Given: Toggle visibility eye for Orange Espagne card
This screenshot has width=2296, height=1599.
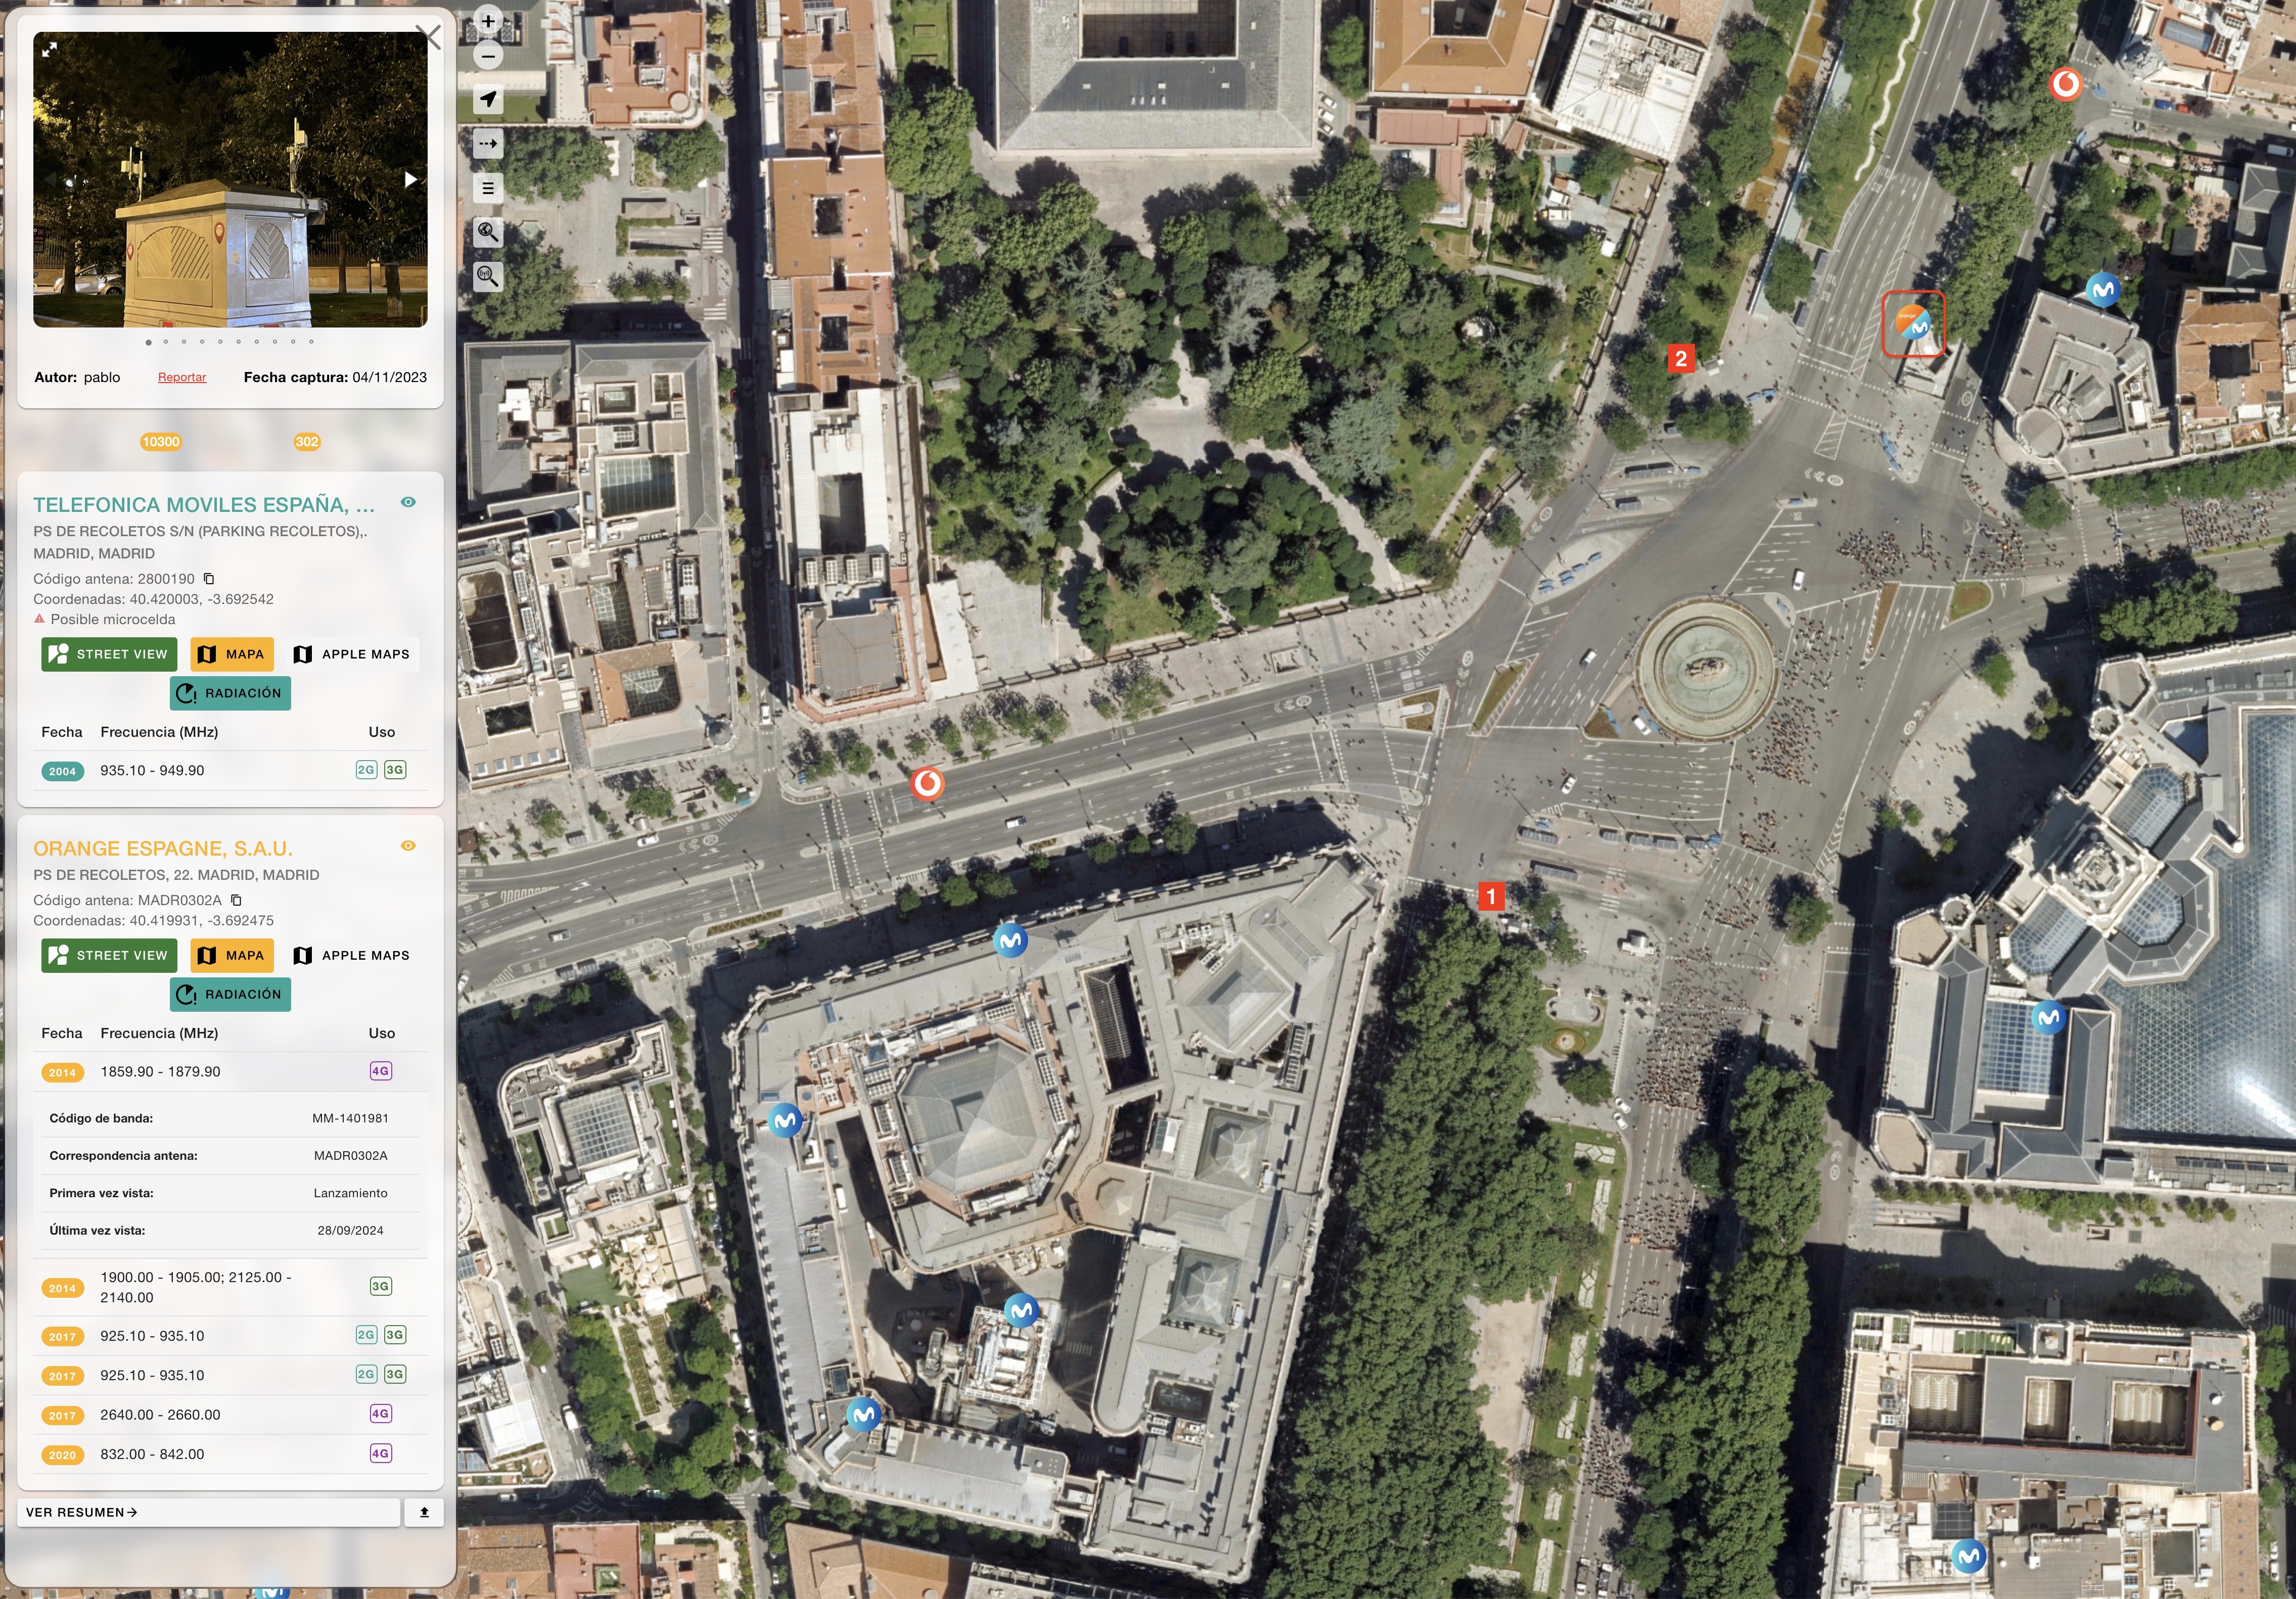Looking at the screenshot, I should tap(408, 846).
